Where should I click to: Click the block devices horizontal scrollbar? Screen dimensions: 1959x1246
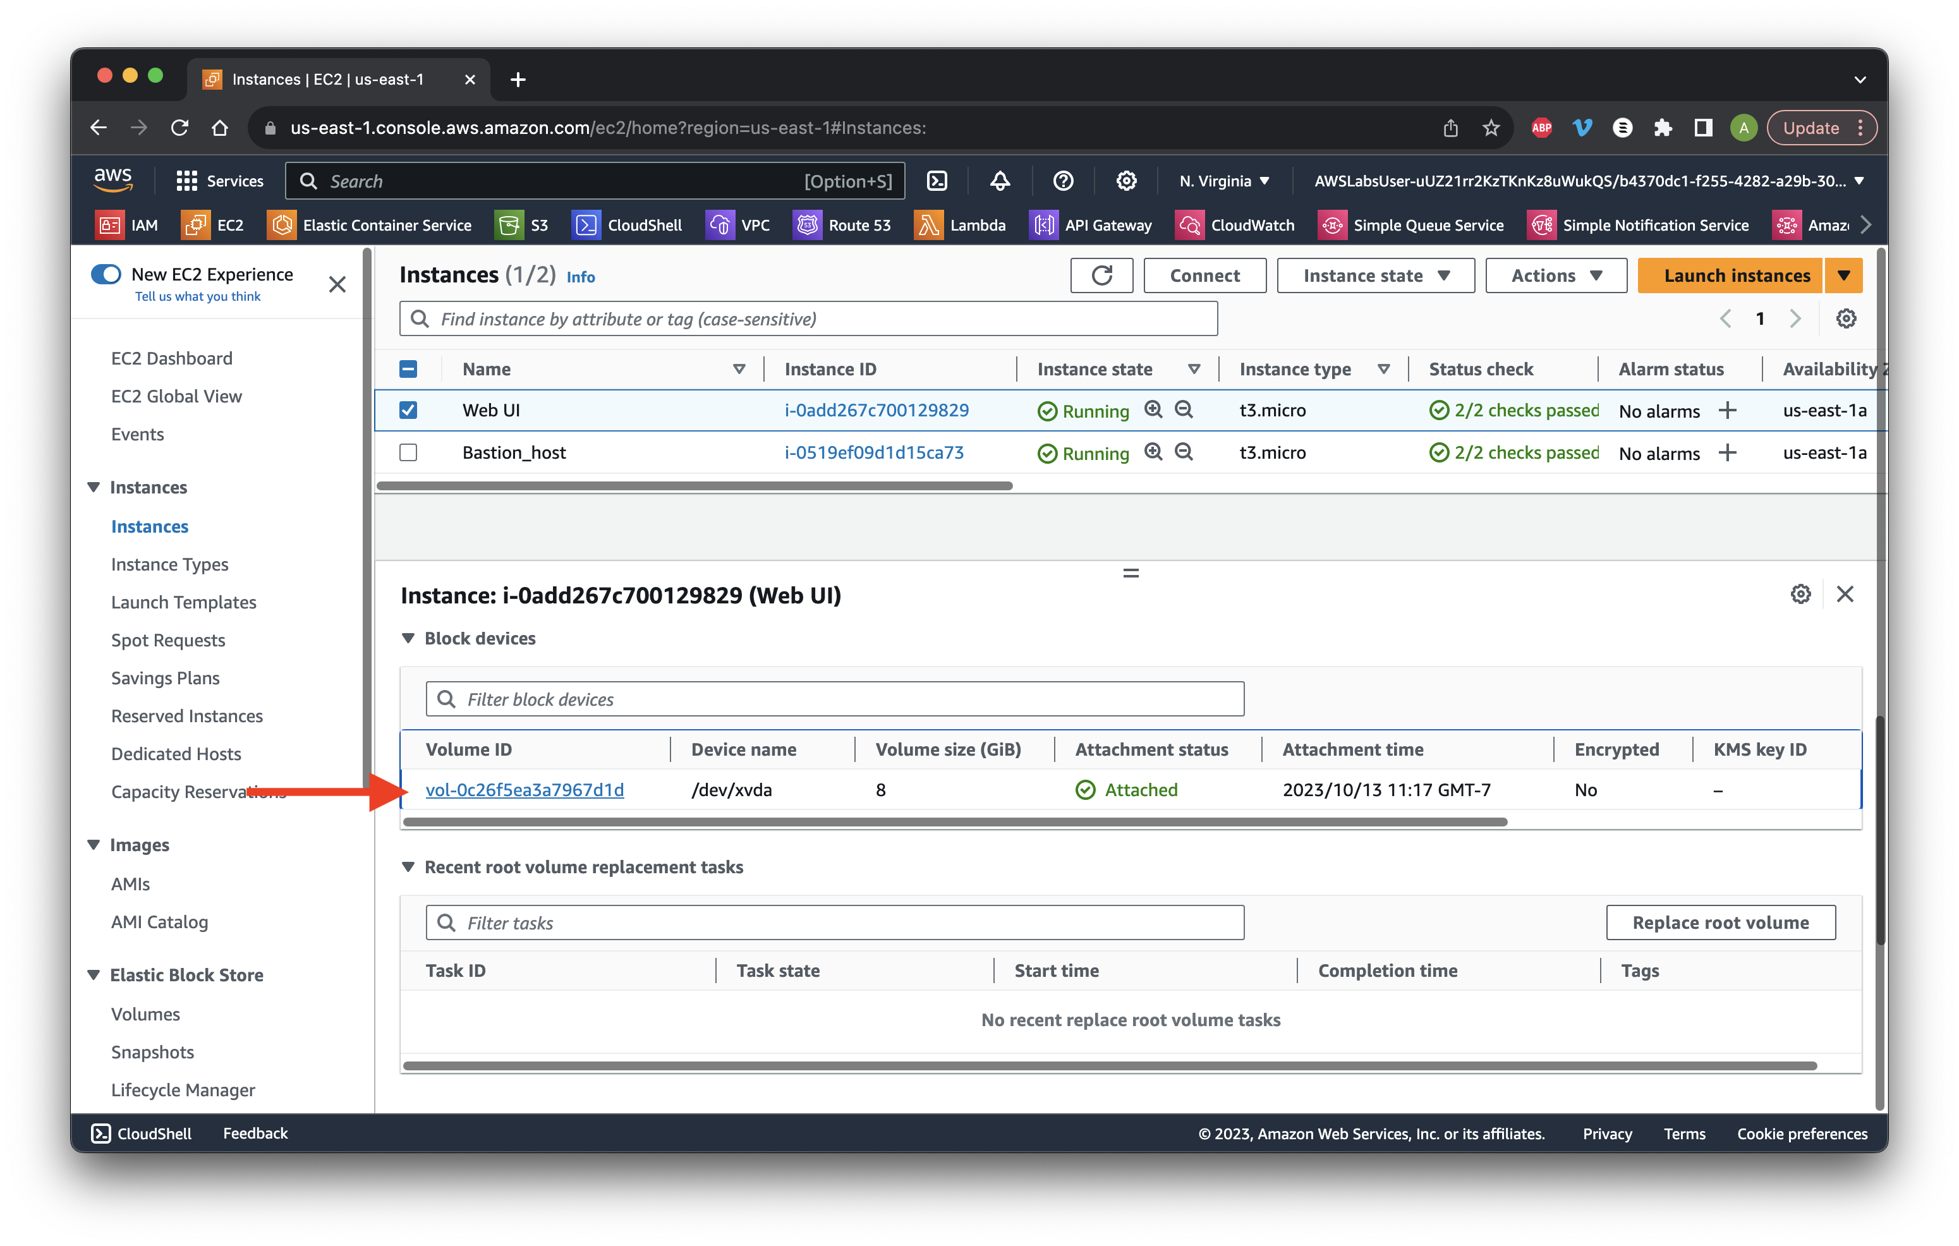click(x=955, y=822)
